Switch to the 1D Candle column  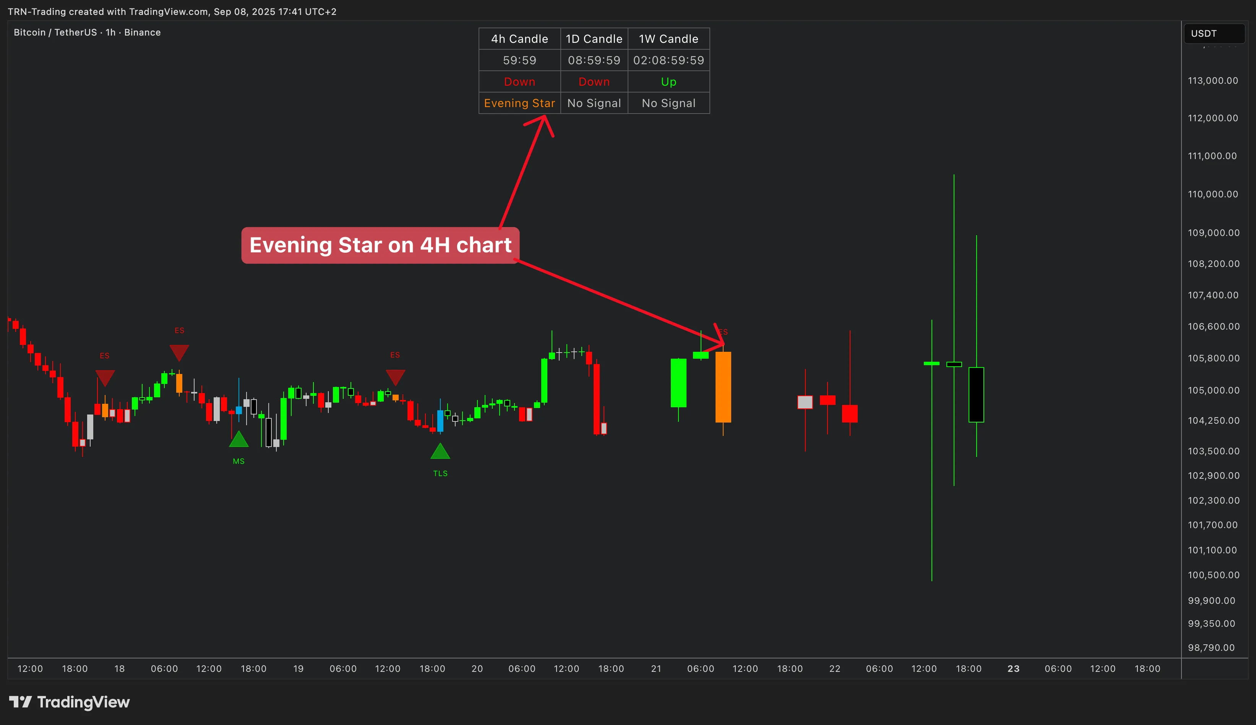(x=594, y=38)
